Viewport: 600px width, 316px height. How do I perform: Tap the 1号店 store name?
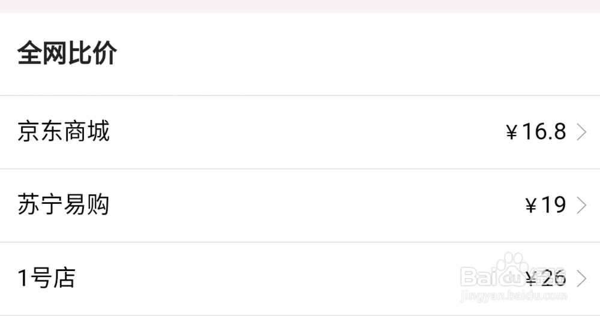[46, 278]
